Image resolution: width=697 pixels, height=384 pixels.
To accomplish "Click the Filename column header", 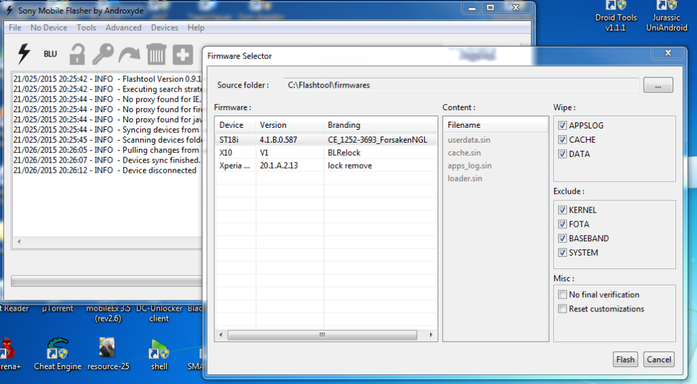I will click(496, 125).
